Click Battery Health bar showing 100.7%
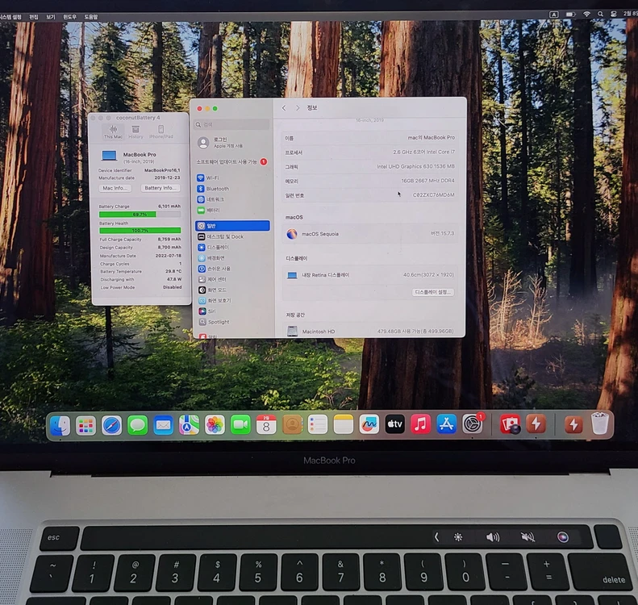 [x=140, y=231]
